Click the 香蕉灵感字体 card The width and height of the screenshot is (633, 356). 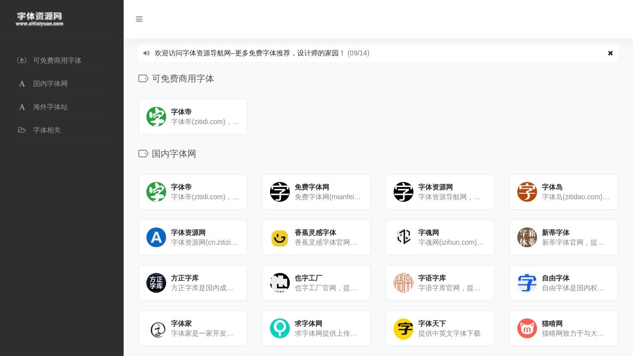316,237
